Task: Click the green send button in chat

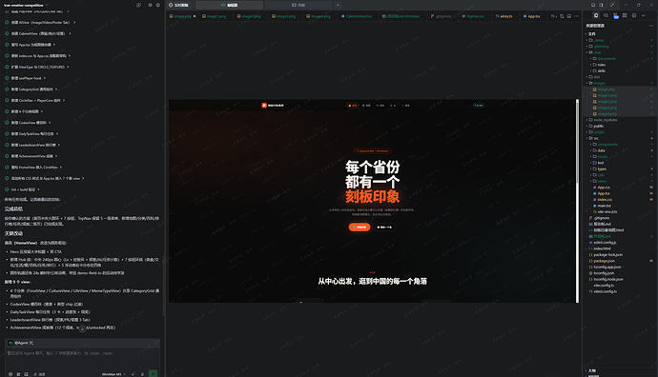Action: click(154, 373)
